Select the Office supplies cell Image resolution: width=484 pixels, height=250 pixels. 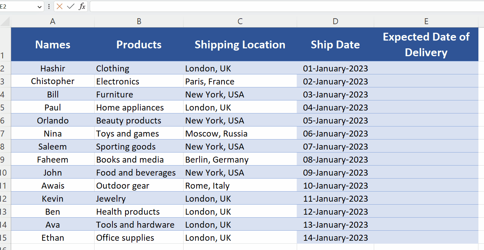coord(139,237)
